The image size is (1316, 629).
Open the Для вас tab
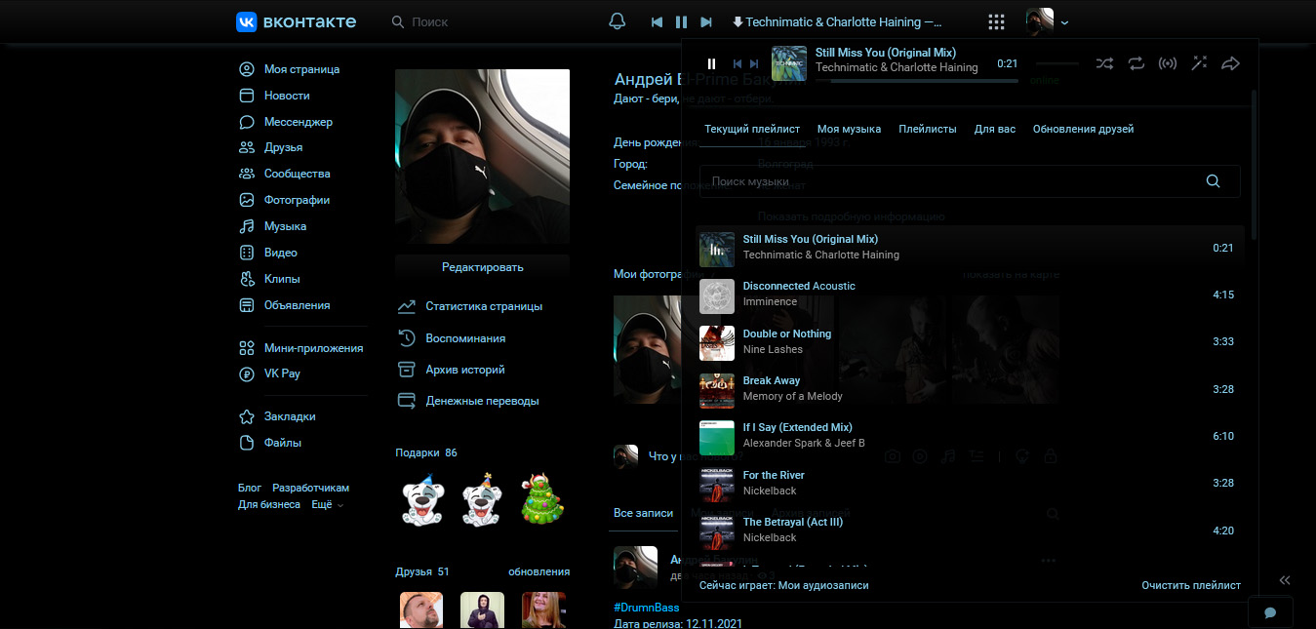tap(995, 129)
